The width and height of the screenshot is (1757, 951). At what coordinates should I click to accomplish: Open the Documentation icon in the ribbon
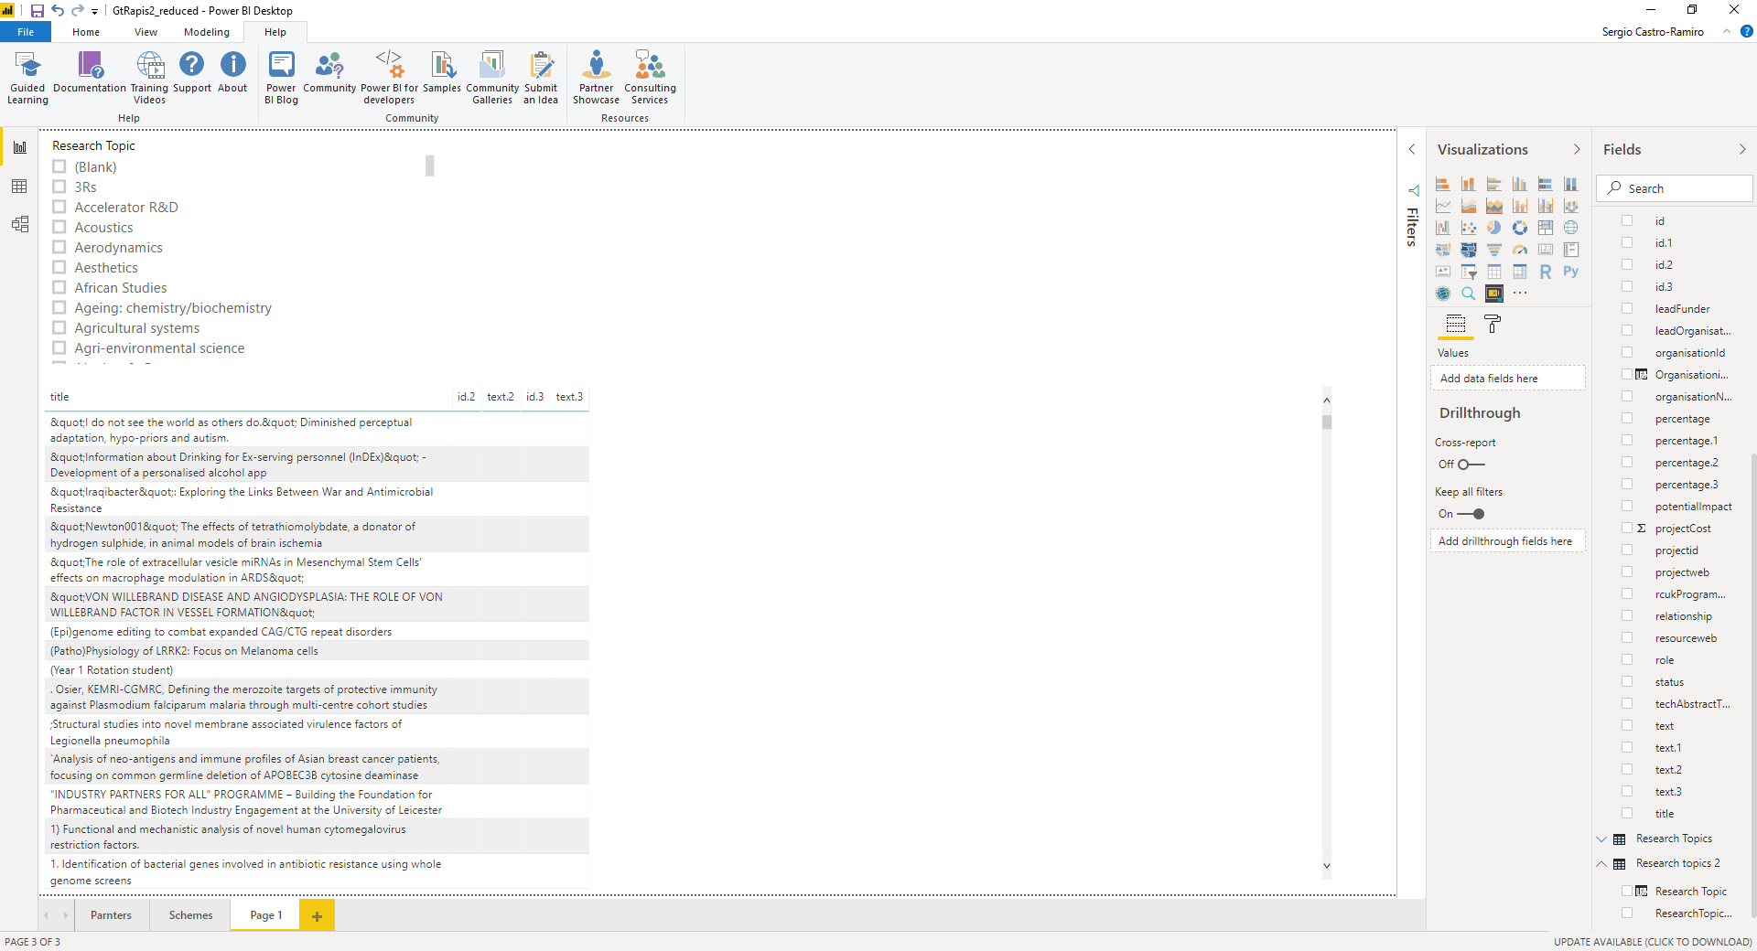[x=90, y=73]
